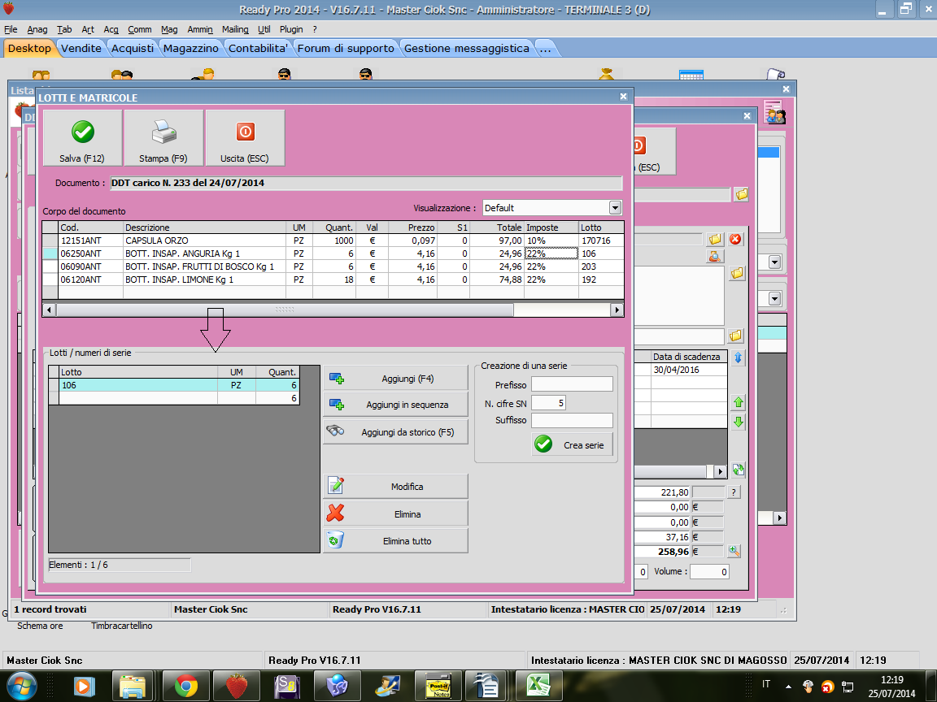This screenshot has height=702, width=937.
Task: Move row up with the green up arrow
Action: click(738, 402)
